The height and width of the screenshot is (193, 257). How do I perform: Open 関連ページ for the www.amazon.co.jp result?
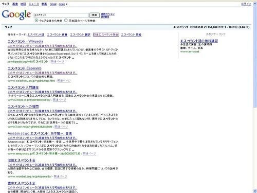click(x=89, y=154)
